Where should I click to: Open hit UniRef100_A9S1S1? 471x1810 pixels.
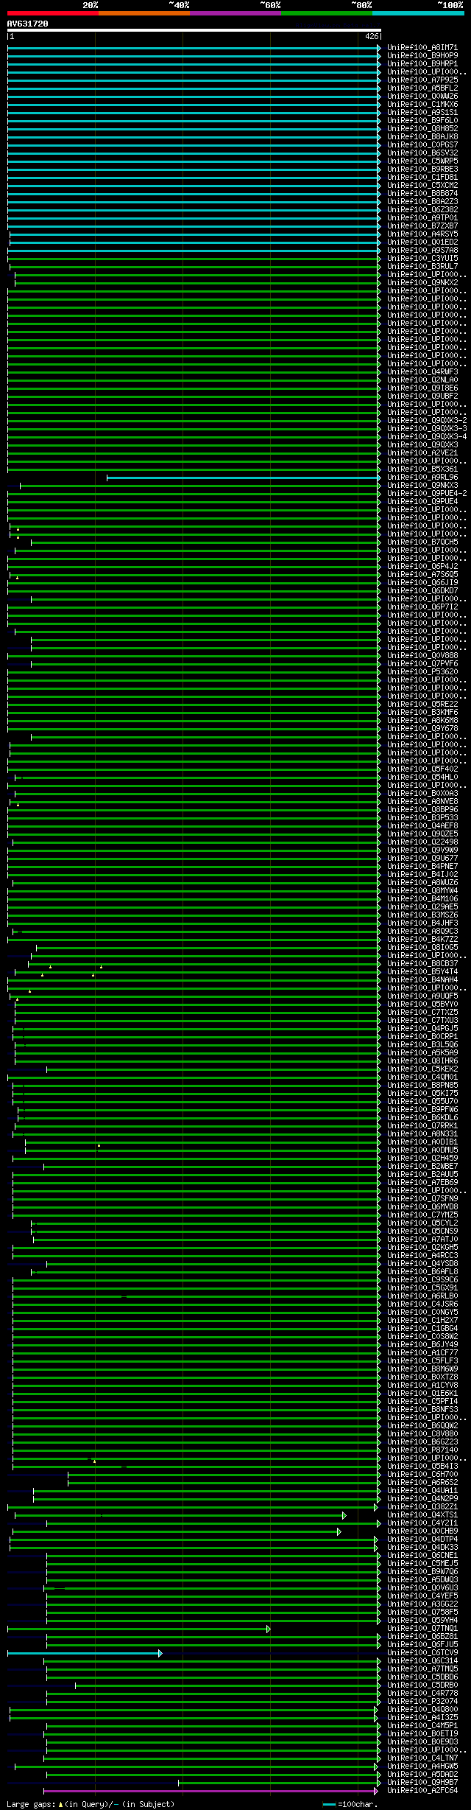(x=422, y=113)
